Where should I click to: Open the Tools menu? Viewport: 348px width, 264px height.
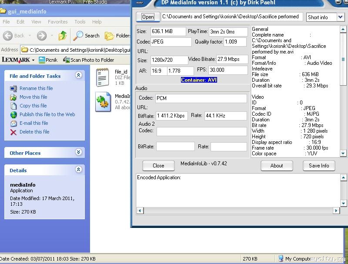coord(80,22)
